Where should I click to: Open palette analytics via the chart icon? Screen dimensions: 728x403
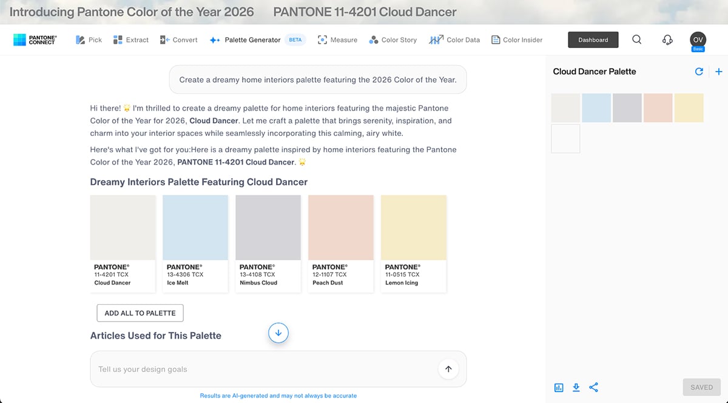tap(559, 387)
